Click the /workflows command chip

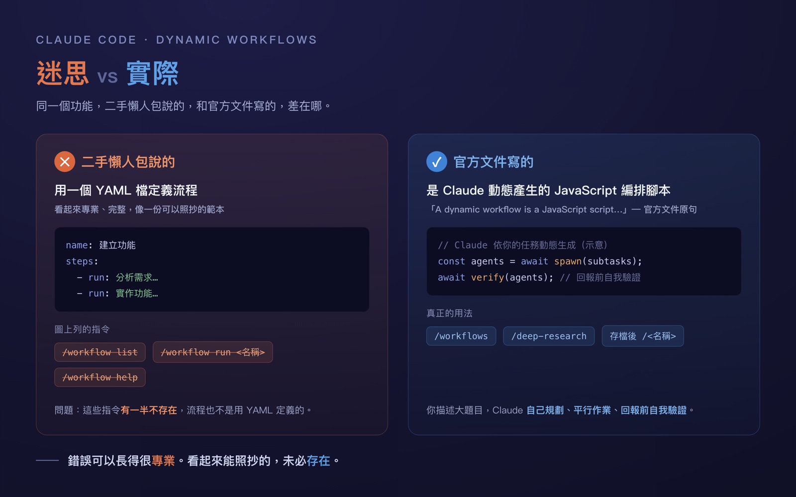click(x=461, y=336)
